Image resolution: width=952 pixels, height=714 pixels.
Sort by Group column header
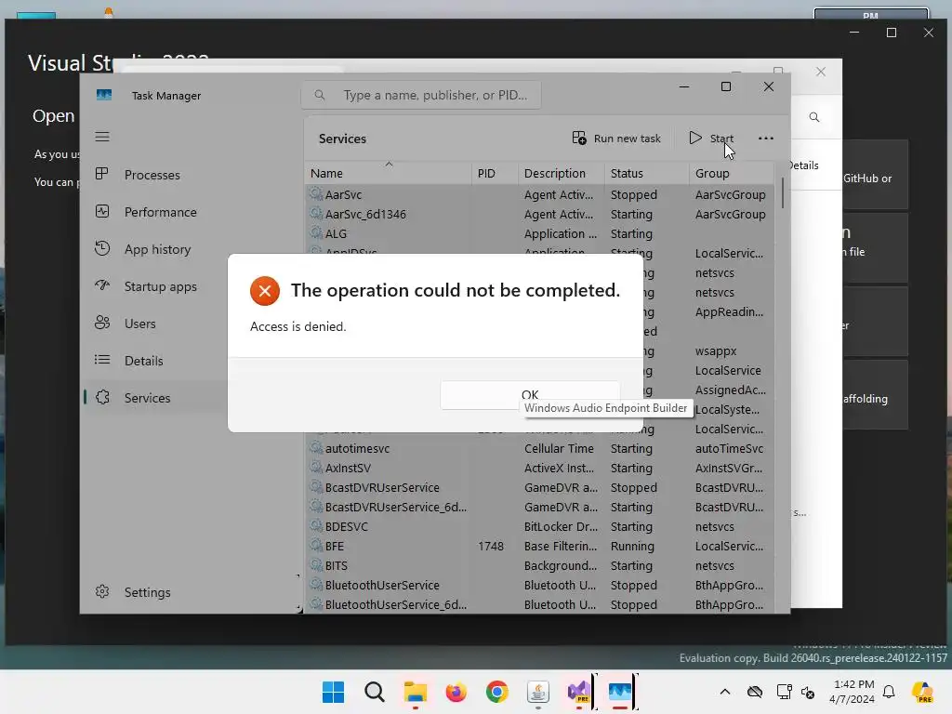(x=732, y=173)
